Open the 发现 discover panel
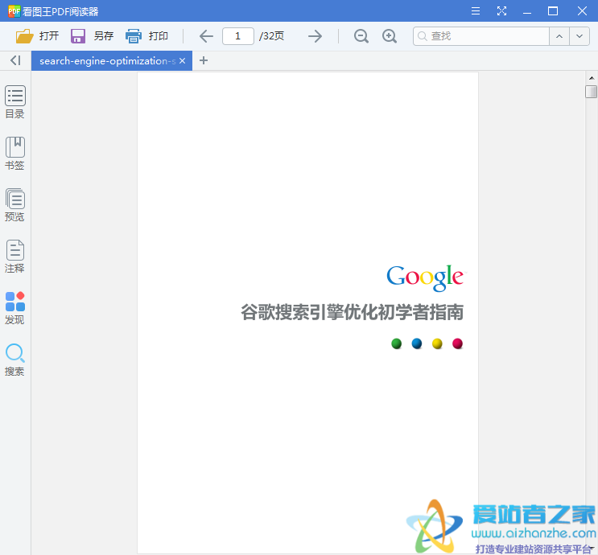The width and height of the screenshot is (598, 555). point(14,308)
